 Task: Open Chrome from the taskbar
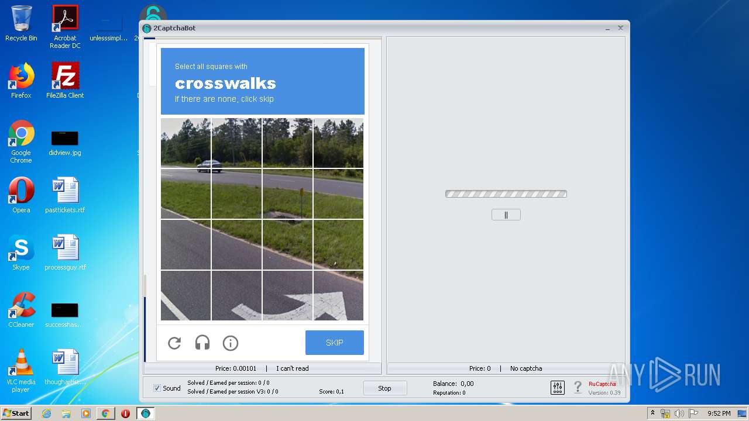[105, 413]
